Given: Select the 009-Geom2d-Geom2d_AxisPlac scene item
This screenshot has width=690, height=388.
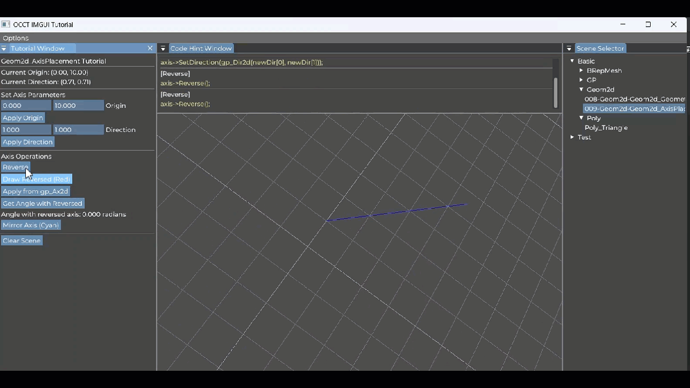Looking at the screenshot, I should (x=634, y=109).
